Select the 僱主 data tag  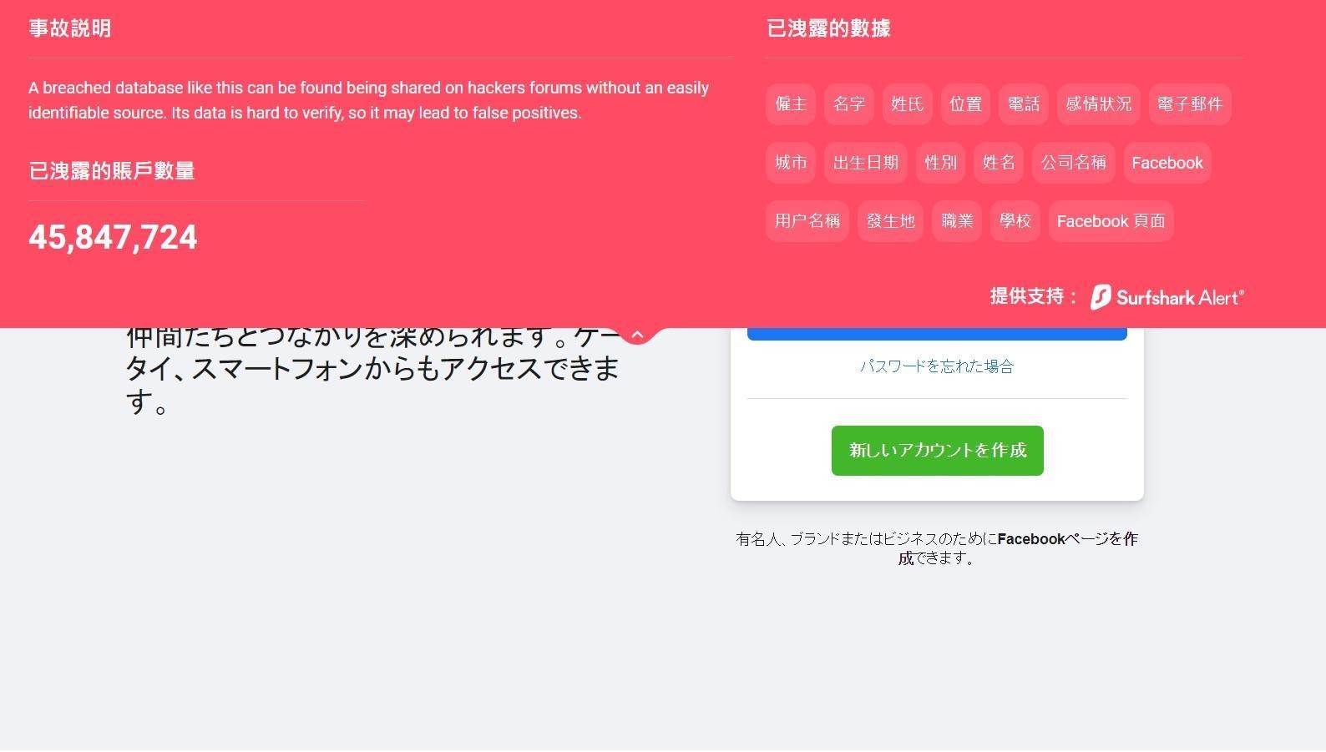point(791,104)
